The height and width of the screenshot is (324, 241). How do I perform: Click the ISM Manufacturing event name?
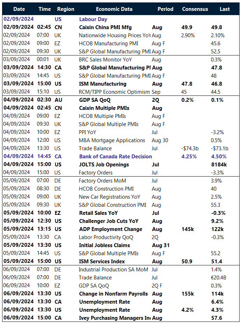[103, 84]
